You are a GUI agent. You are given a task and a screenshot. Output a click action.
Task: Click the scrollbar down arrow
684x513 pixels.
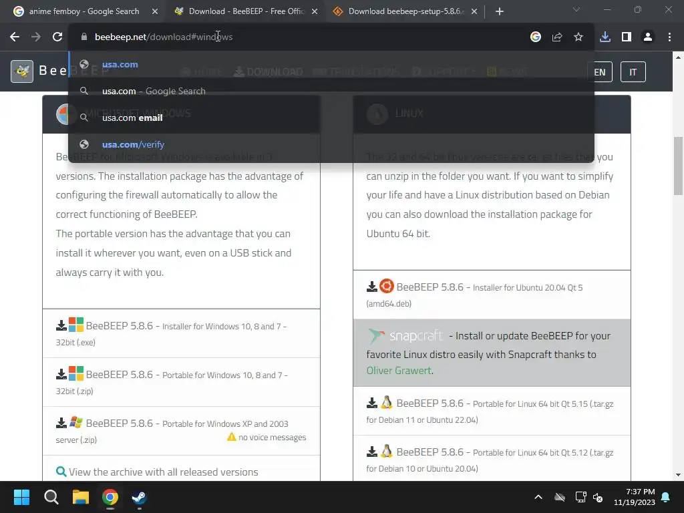[679, 475]
